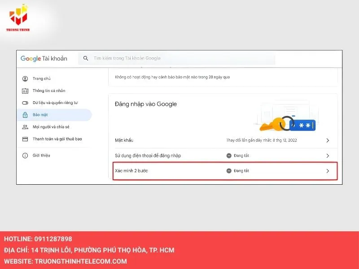
Task: Open the Mật khẩu setting
Action: [x=124, y=140]
